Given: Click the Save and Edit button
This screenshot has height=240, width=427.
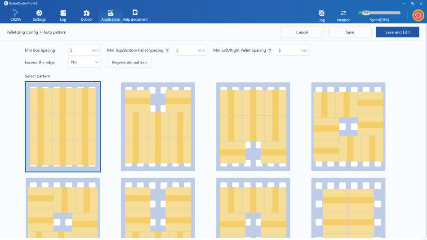Looking at the screenshot, I should (397, 32).
